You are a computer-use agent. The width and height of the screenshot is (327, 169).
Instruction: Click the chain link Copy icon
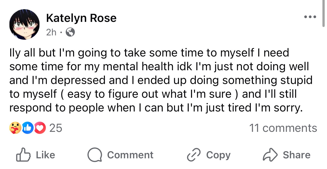(x=194, y=155)
